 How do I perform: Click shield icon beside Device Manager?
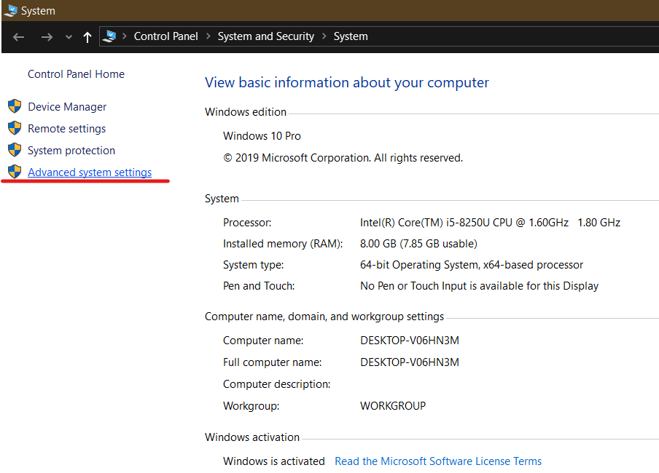[15, 106]
